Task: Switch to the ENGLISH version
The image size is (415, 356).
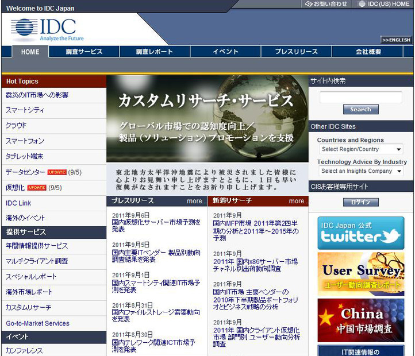Action: tap(396, 40)
